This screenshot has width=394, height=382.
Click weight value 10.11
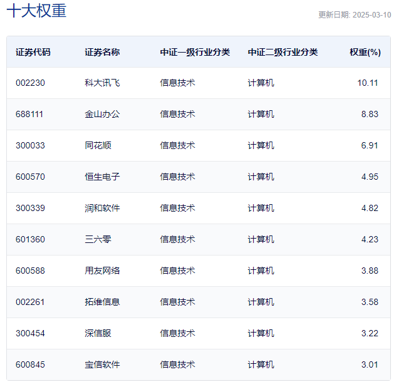(368, 83)
